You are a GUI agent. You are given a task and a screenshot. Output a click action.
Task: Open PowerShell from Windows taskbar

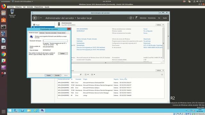coord(22,111)
